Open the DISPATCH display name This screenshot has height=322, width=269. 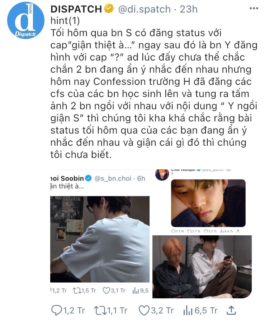[76, 9]
